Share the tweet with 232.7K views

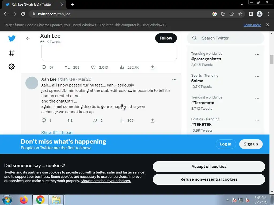[153, 67]
